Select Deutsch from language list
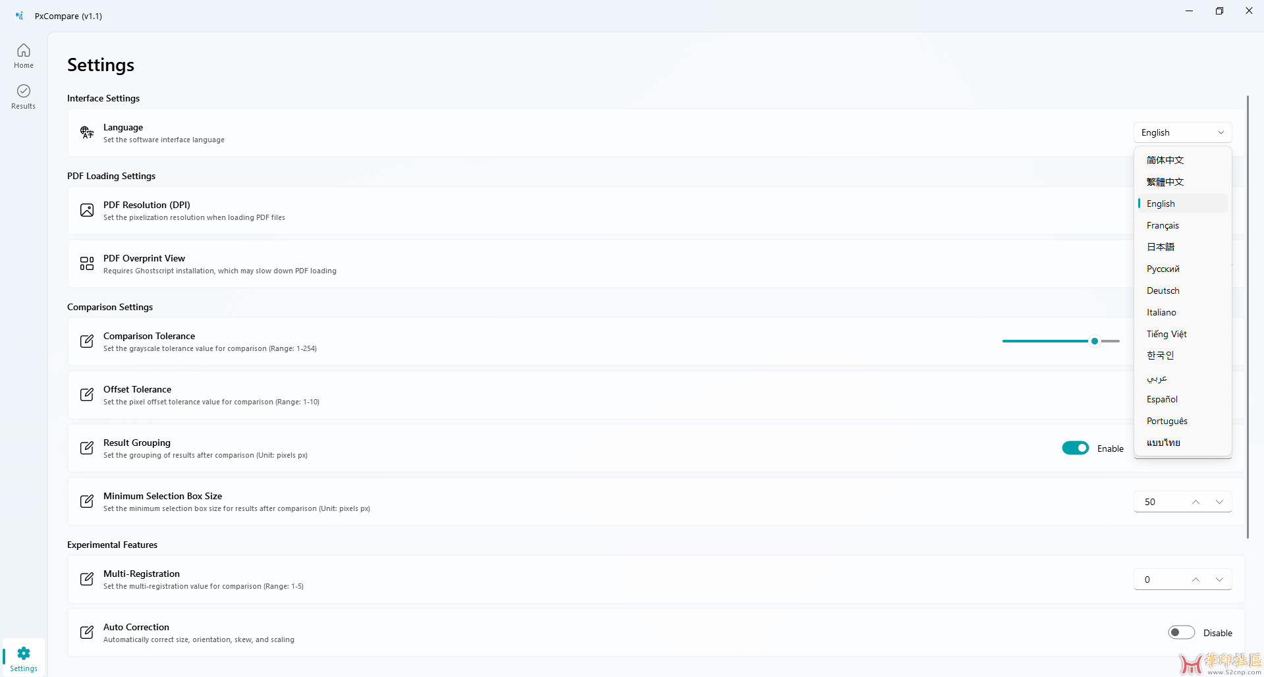Image resolution: width=1264 pixels, height=677 pixels. click(x=1163, y=290)
